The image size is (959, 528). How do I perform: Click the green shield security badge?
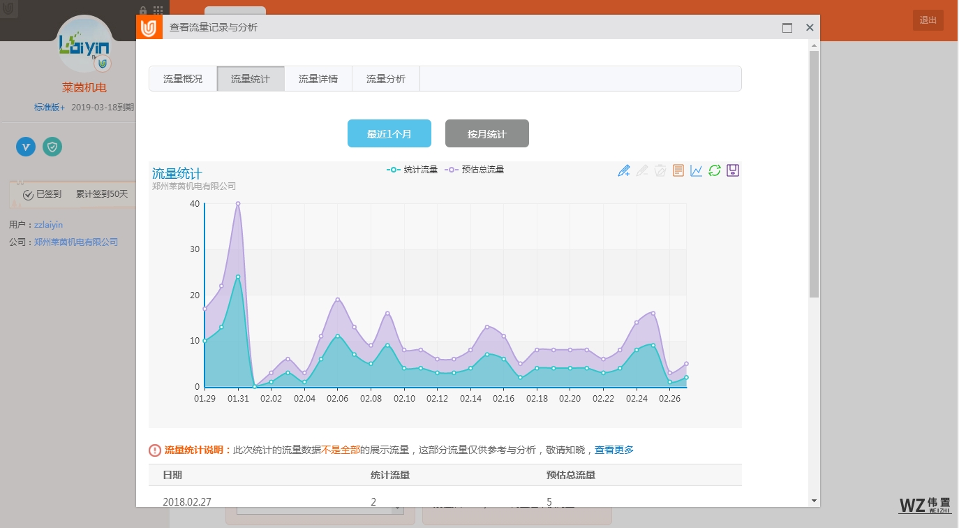52,147
